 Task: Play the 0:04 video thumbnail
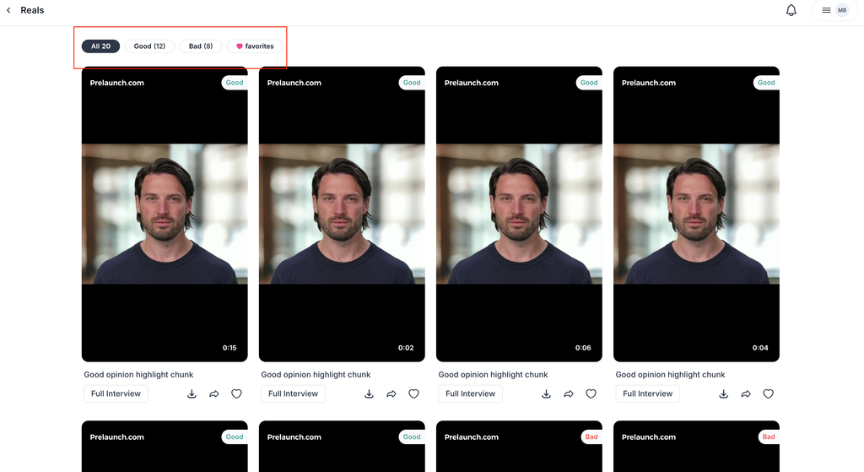tap(696, 214)
